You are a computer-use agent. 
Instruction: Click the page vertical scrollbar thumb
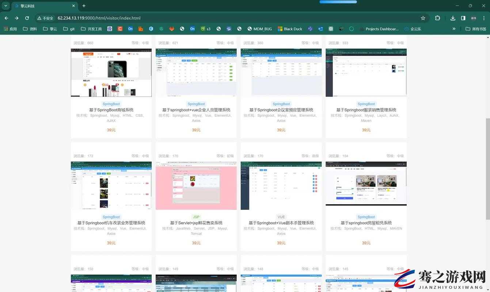(487, 169)
